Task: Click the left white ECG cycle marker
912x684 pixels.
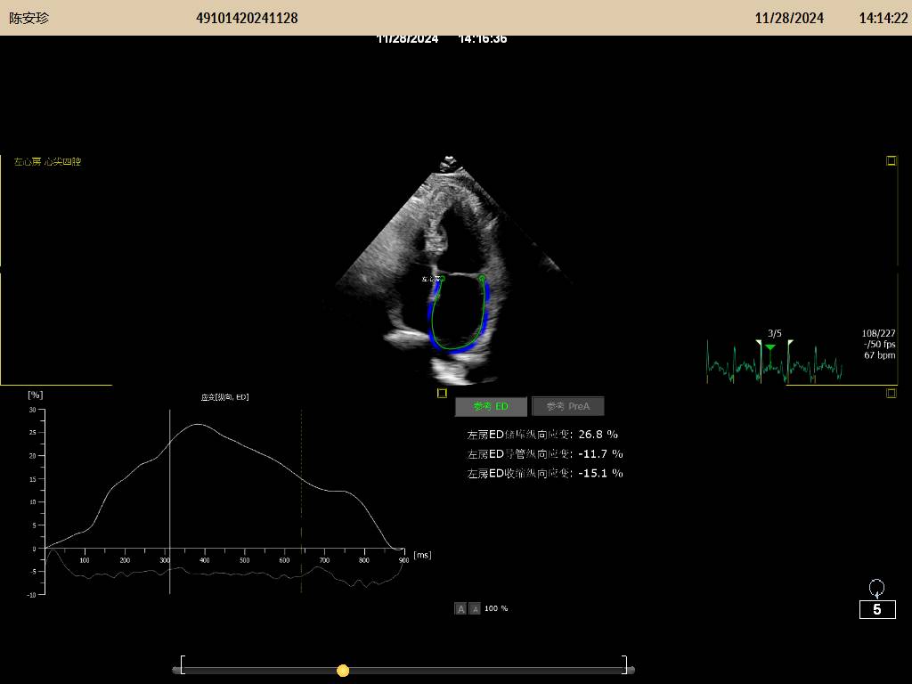Action: (759, 344)
